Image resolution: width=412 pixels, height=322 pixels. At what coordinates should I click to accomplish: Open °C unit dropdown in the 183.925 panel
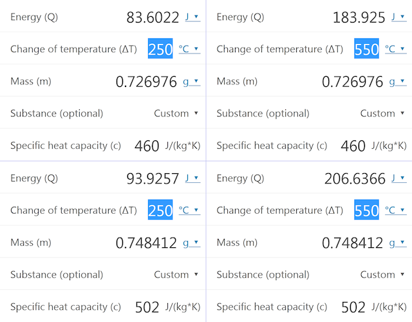pos(395,49)
